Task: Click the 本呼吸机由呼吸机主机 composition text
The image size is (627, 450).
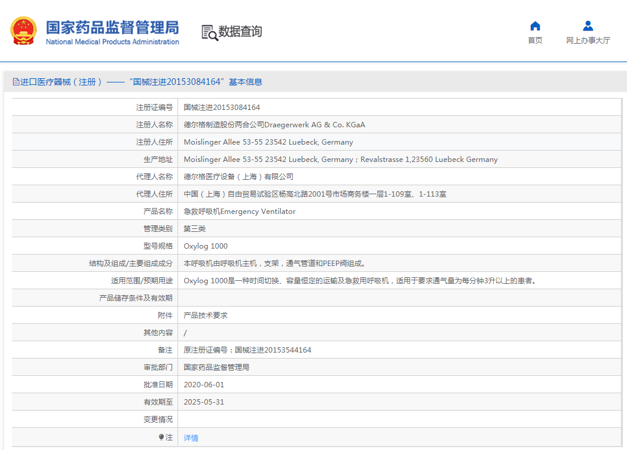Action: point(275,264)
